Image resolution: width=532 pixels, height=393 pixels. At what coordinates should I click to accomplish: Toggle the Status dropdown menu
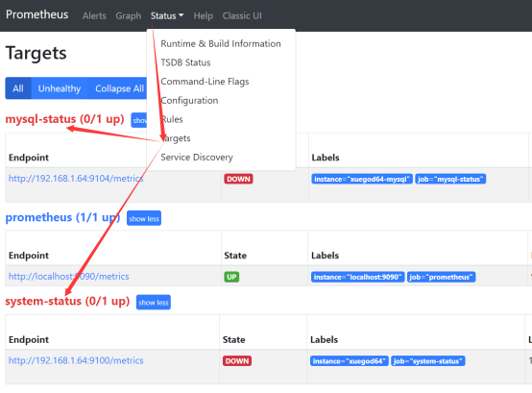(167, 16)
